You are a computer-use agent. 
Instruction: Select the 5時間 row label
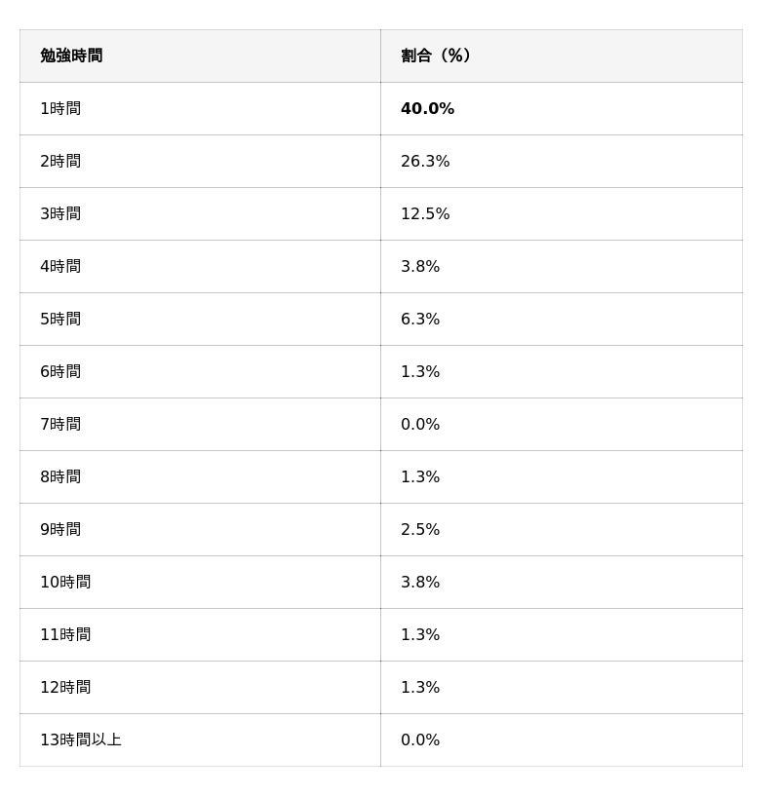[60, 319]
